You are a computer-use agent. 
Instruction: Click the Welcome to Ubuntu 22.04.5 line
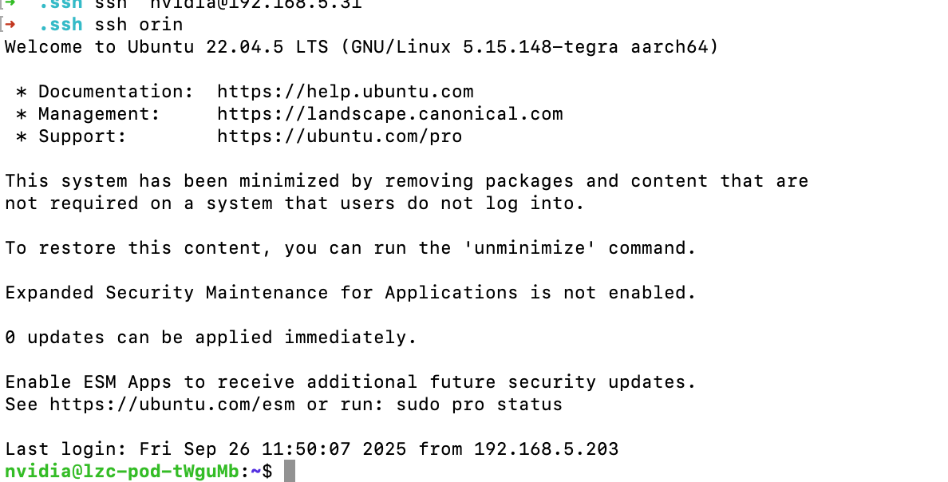tap(361, 47)
